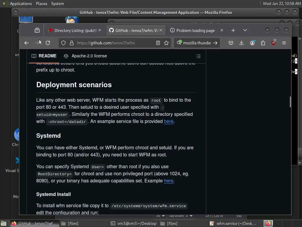Click the clock in the top panel
The image size is (302, 227).
tap(282, 4)
